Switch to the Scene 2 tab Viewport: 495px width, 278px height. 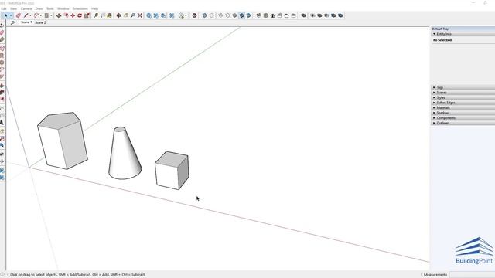pyautogui.click(x=40, y=22)
